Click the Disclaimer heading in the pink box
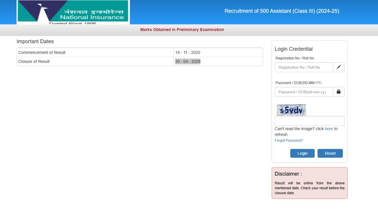This screenshot has height=212, width=378. (x=288, y=174)
